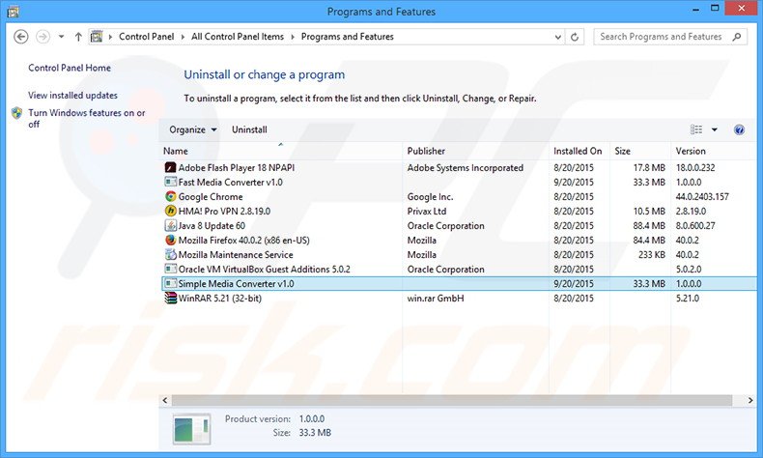Select the Fast Media Converter icon

point(170,182)
